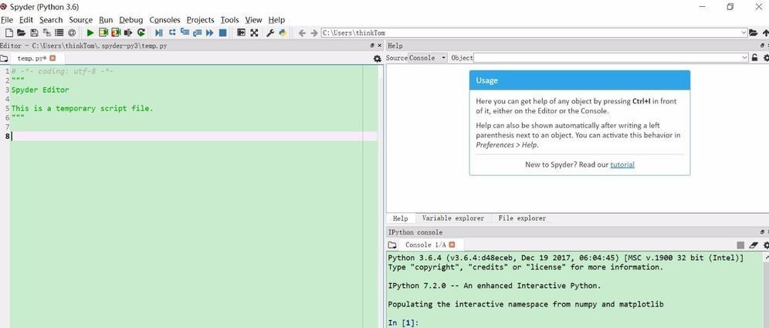Viewport: 769px width, 328px height.
Task: Expand the Object field dropdown arrow
Action: [x=745, y=58]
